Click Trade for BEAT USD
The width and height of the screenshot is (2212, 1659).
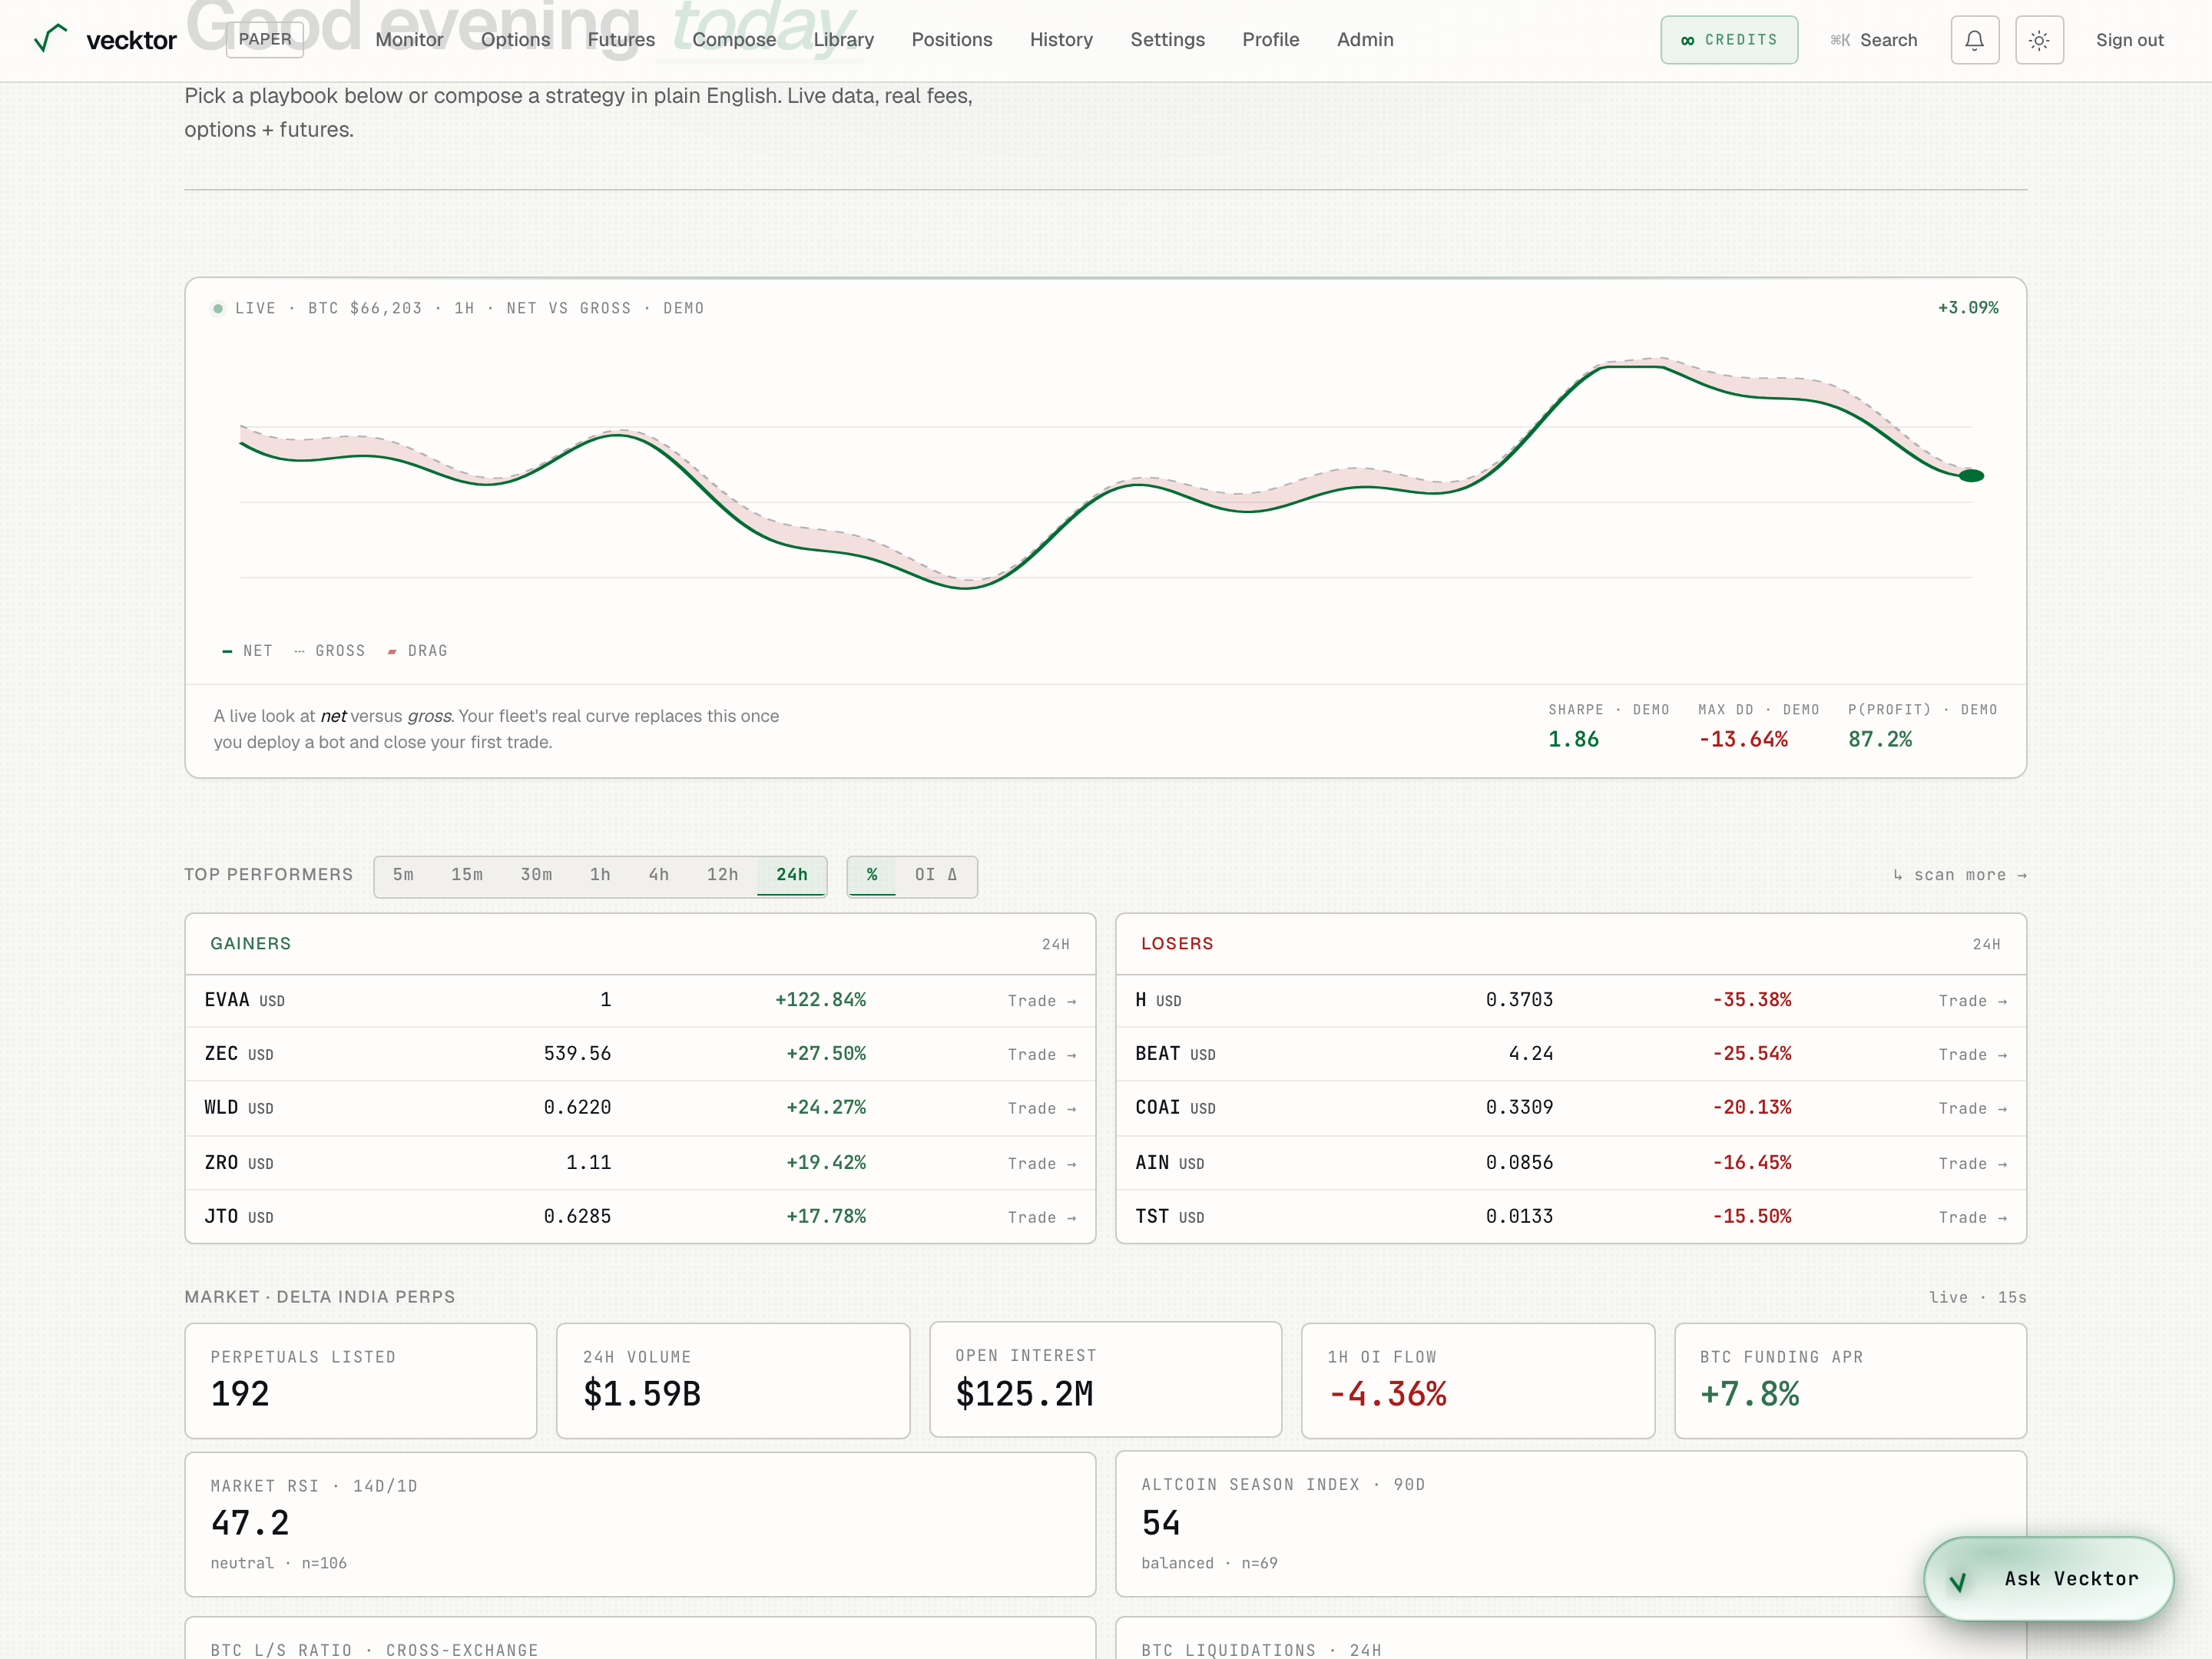pyautogui.click(x=1973, y=1055)
